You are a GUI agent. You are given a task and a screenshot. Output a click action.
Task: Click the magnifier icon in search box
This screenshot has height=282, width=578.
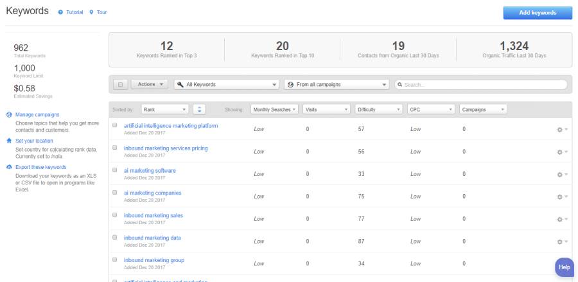coord(399,84)
